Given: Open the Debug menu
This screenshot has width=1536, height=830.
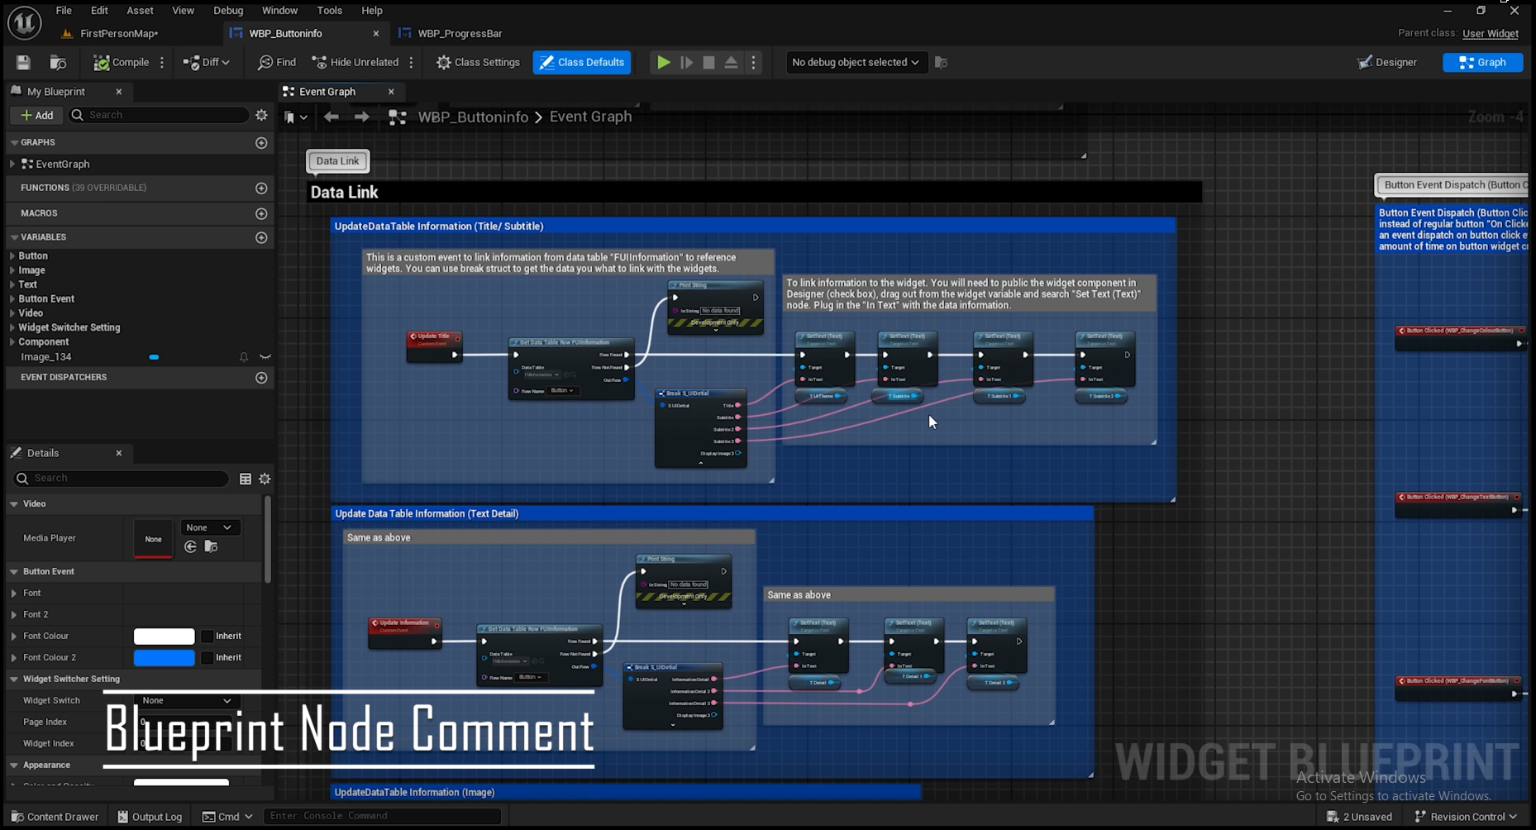Looking at the screenshot, I should (x=228, y=11).
